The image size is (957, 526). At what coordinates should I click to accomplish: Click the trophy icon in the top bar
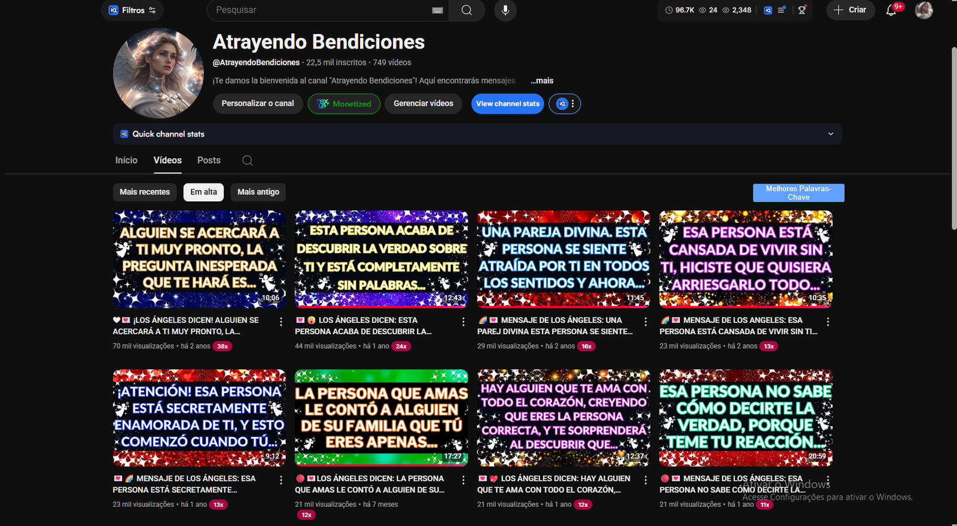pos(802,10)
